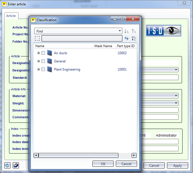Open the Find dropdown arrow
The image size is (193, 173).
(x=120, y=31)
